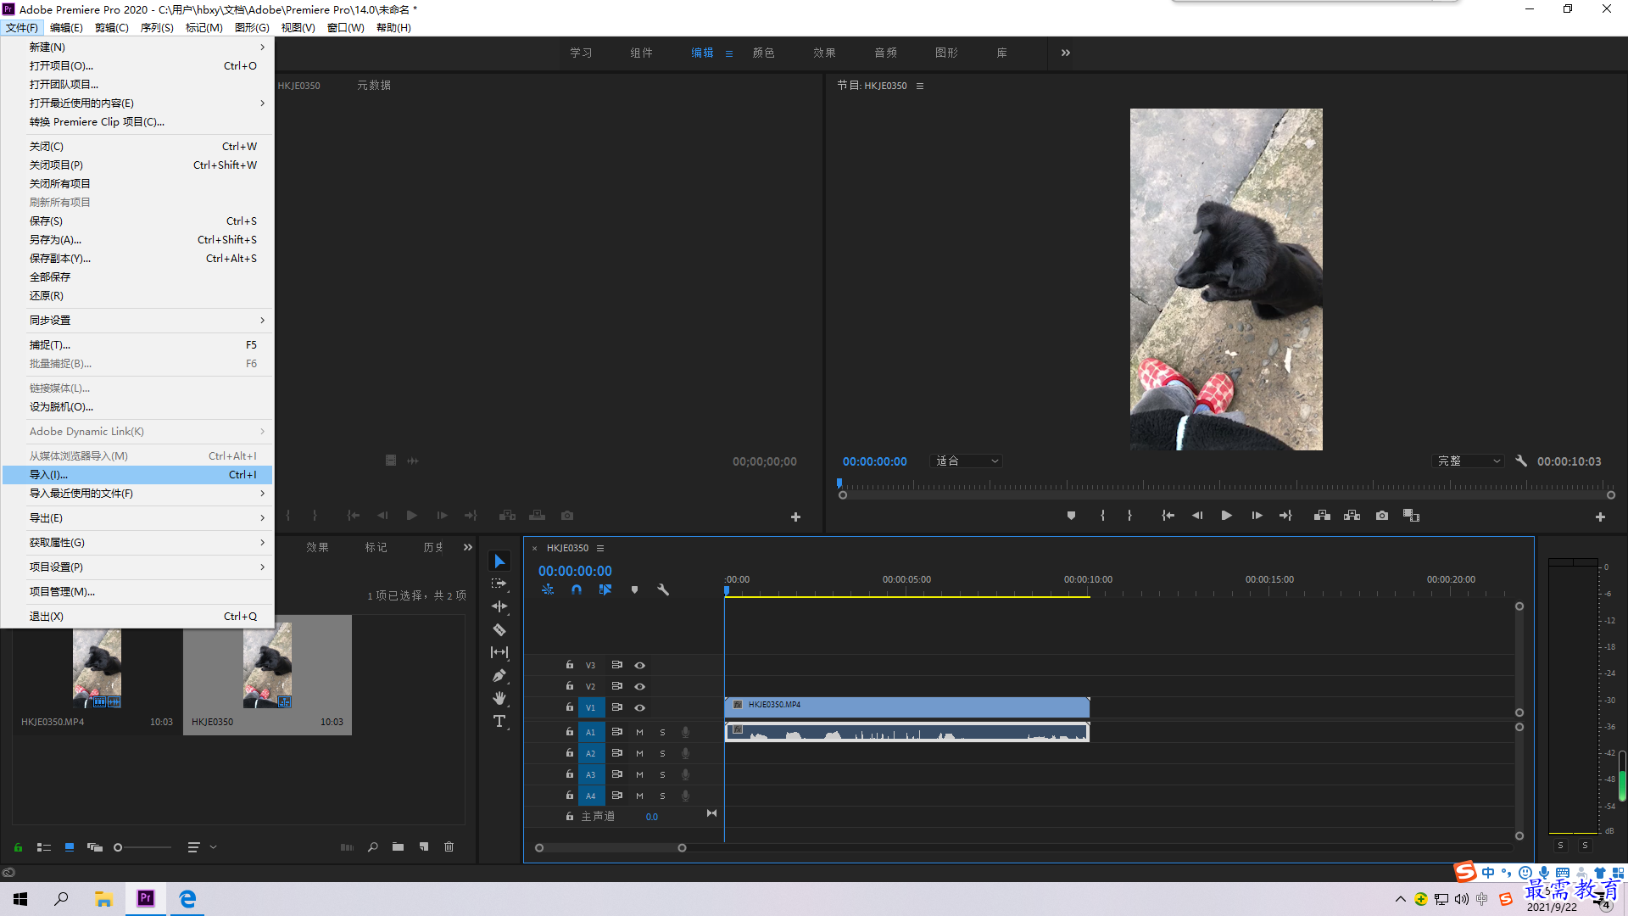Select the Track Select Forward tool
The image size is (1628, 916).
tap(499, 584)
